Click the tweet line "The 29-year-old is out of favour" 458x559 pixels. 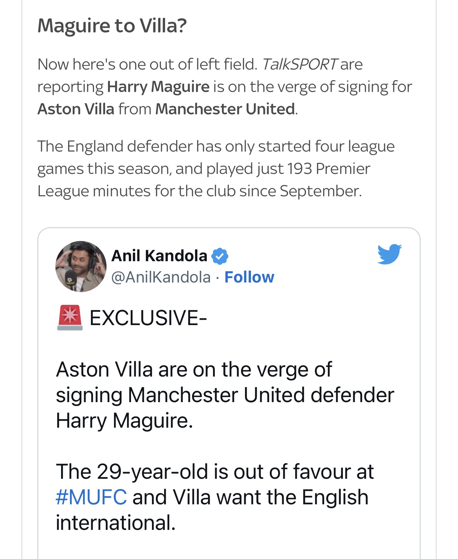(214, 472)
